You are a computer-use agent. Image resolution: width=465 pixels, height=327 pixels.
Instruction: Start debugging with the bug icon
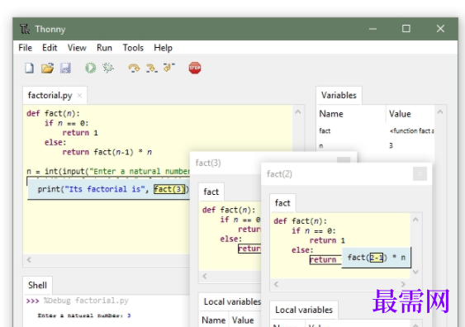point(108,68)
